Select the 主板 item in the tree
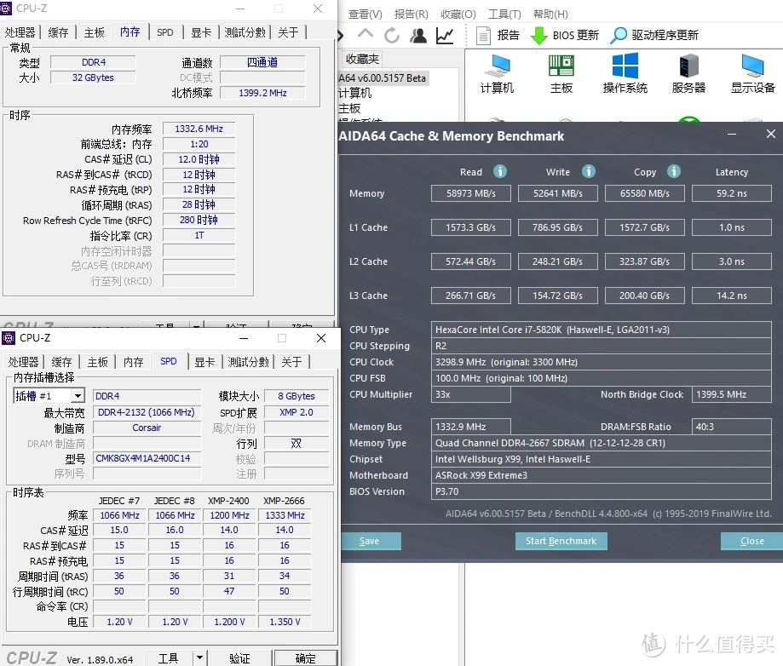 pos(349,108)
